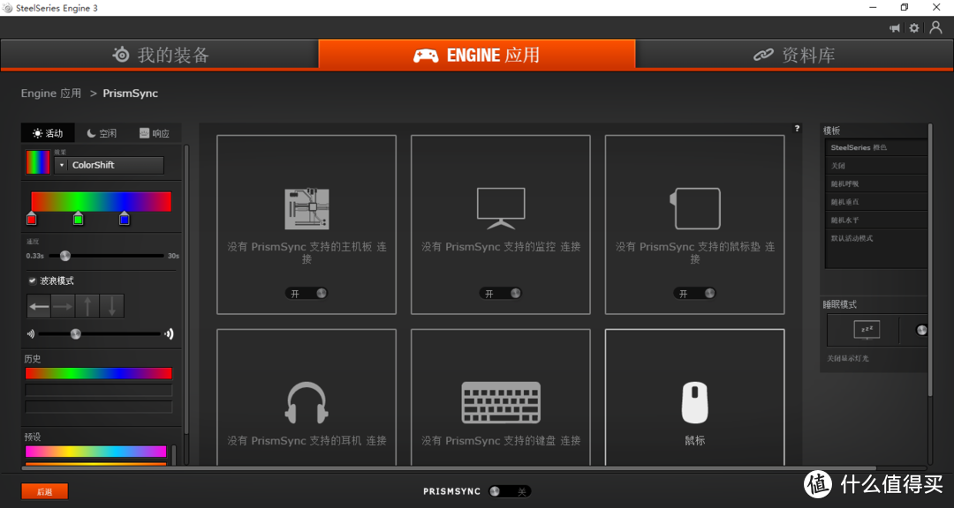The image size is (954, 508).
Task: Toggle the sleep mode switch
Action: (x=921, y=330)
